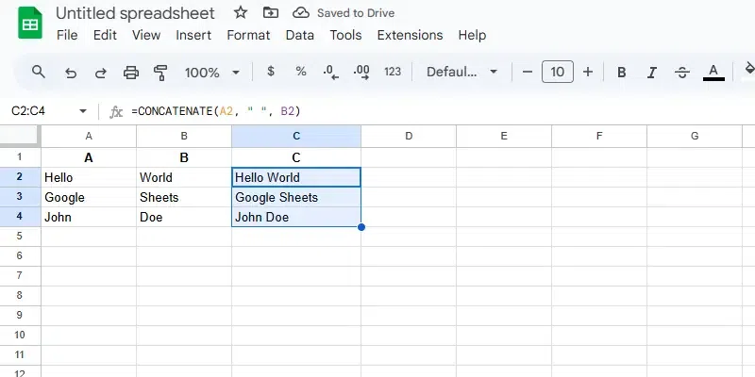Click the redo arrow icon
The image size is (755, 377).
101,72
